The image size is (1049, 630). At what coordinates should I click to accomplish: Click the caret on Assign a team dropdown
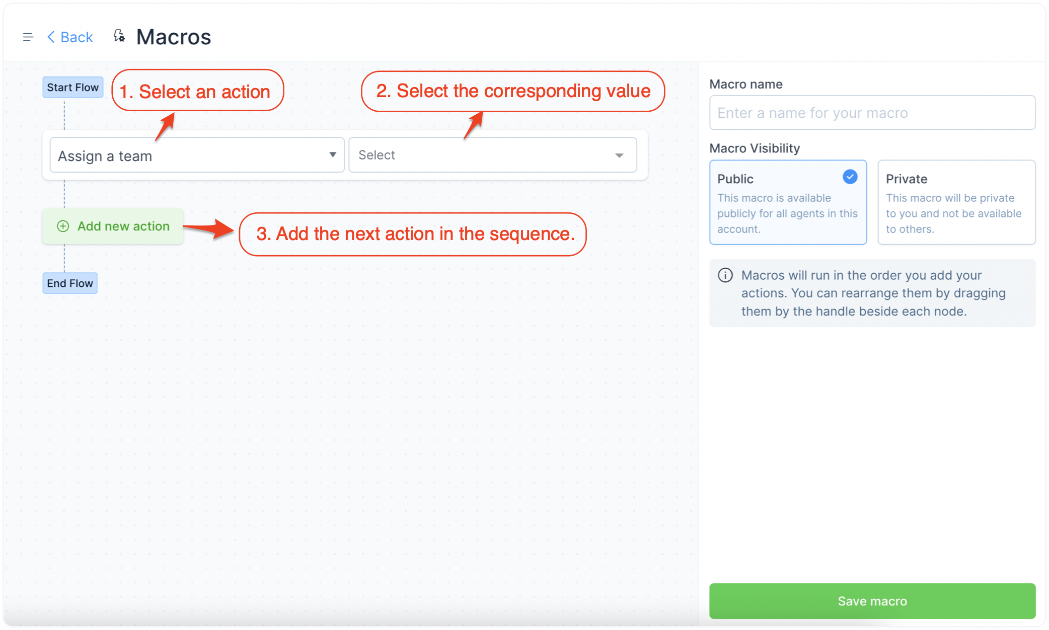tap(333, 155)
